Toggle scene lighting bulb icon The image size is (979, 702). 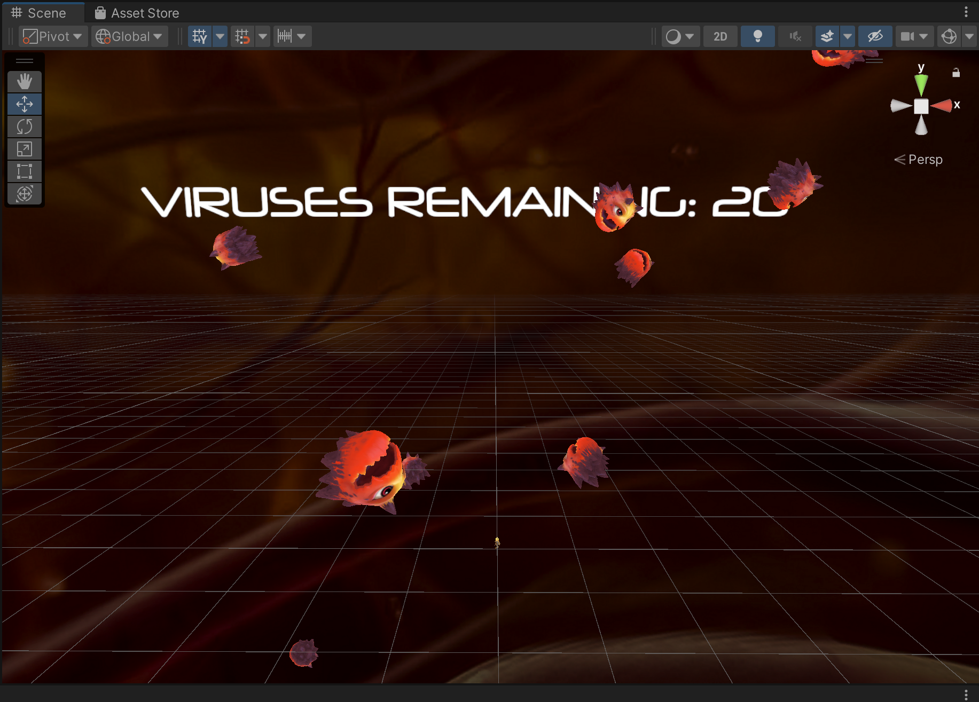click(x=757, y=36)
